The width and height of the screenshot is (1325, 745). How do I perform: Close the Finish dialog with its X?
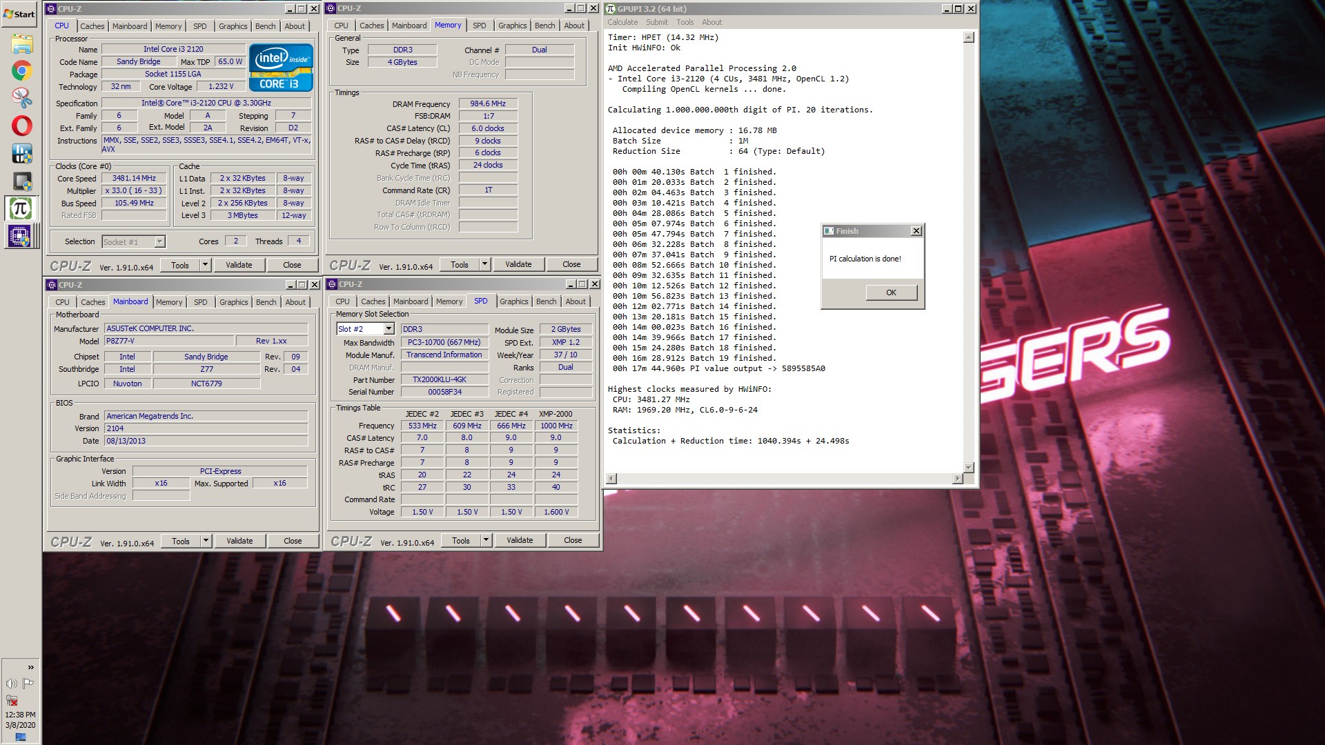pyautogui.click(x=916, y=231)
